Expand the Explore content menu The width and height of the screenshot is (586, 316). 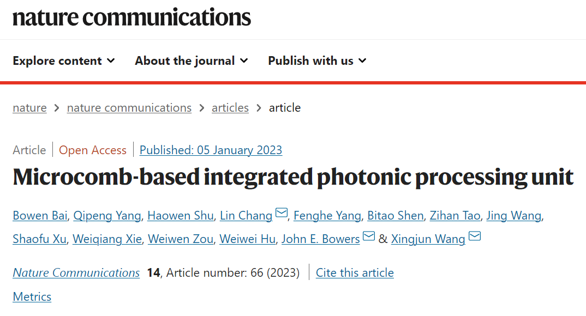click(x=64, y=60)
